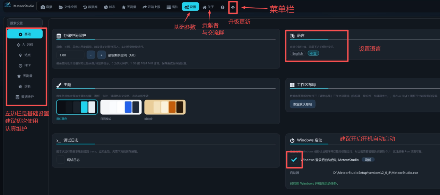Click the 已启用 Windows 开机自动启动任务 status text
The image size is (440, 195).
coord(314,183)
